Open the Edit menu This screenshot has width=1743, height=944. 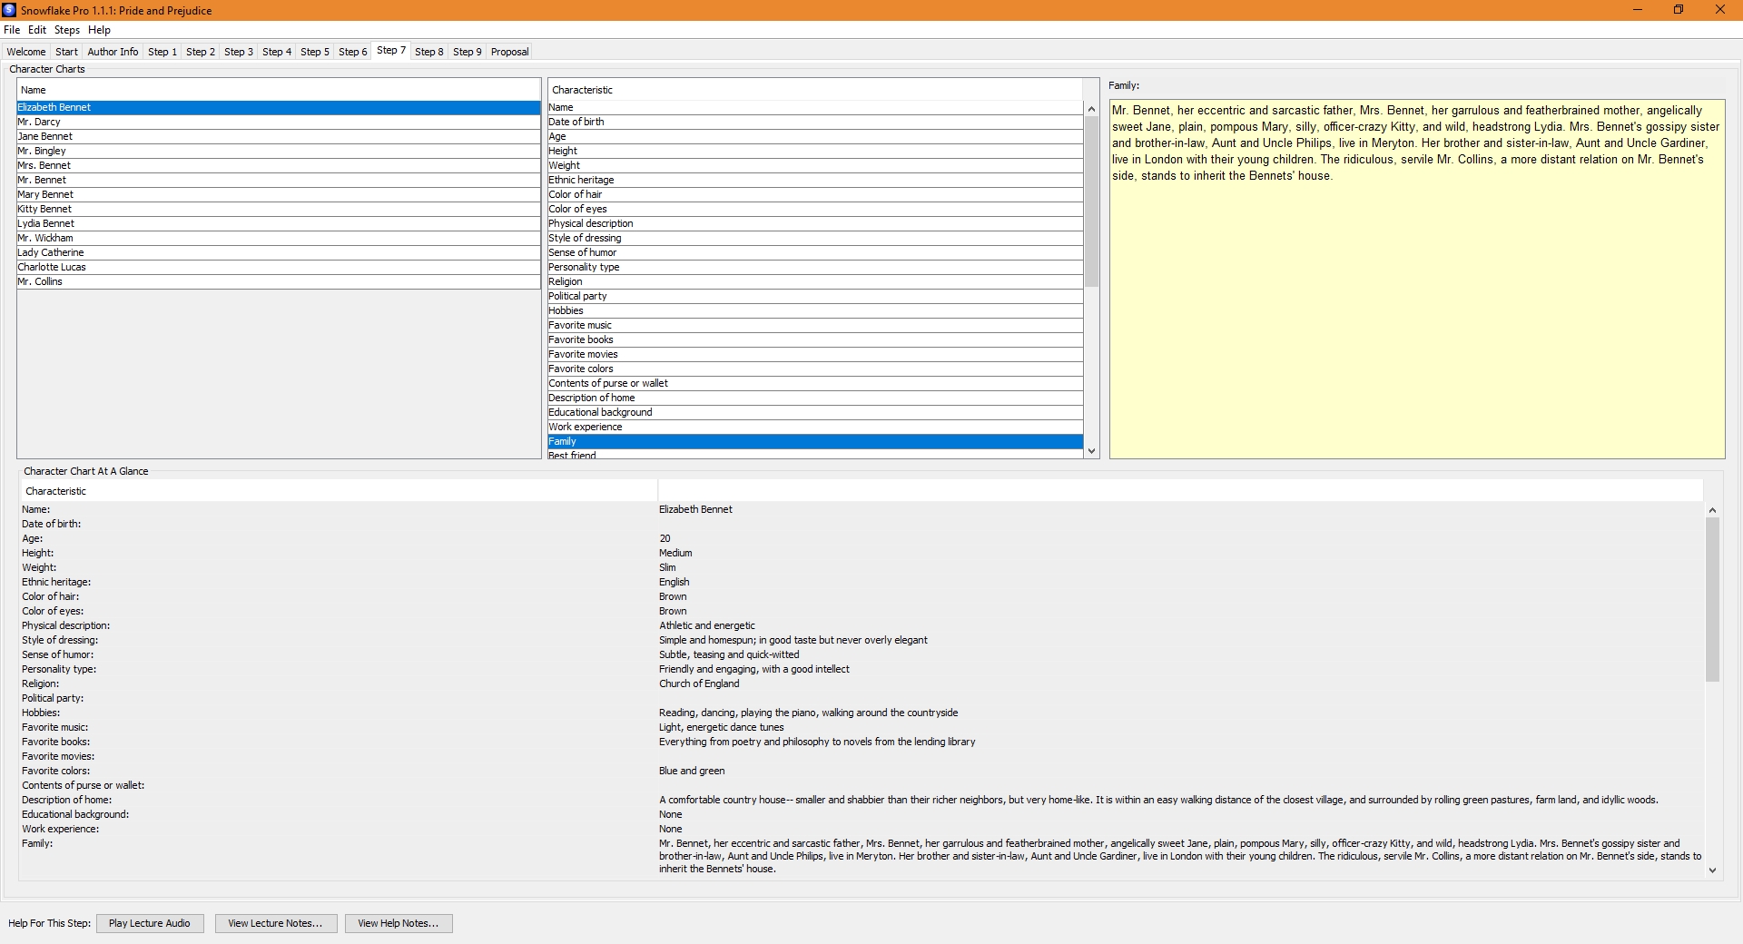point(37,30)
